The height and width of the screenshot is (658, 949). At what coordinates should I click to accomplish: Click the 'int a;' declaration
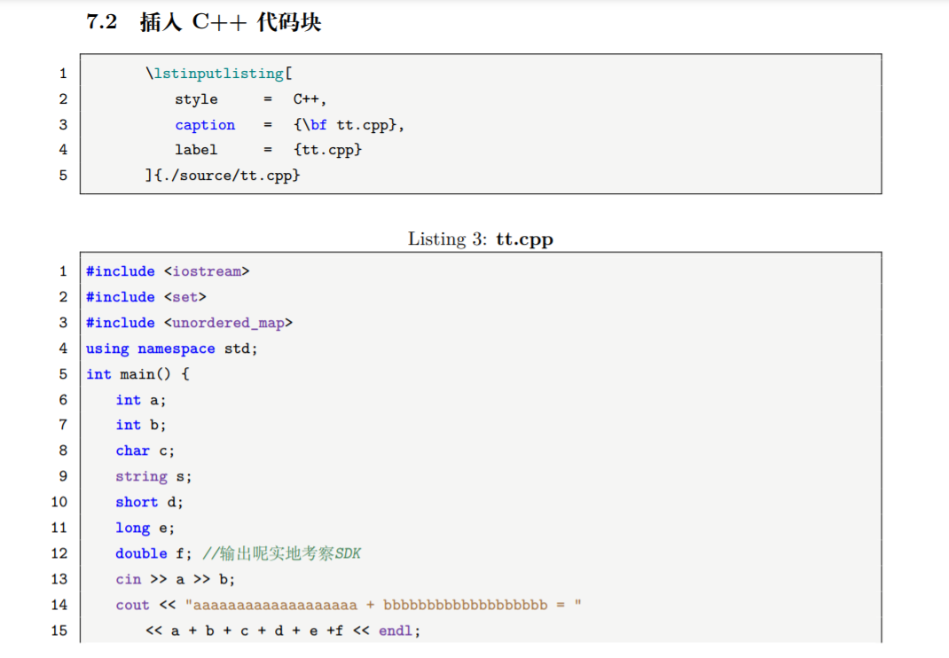pos(140,400)
